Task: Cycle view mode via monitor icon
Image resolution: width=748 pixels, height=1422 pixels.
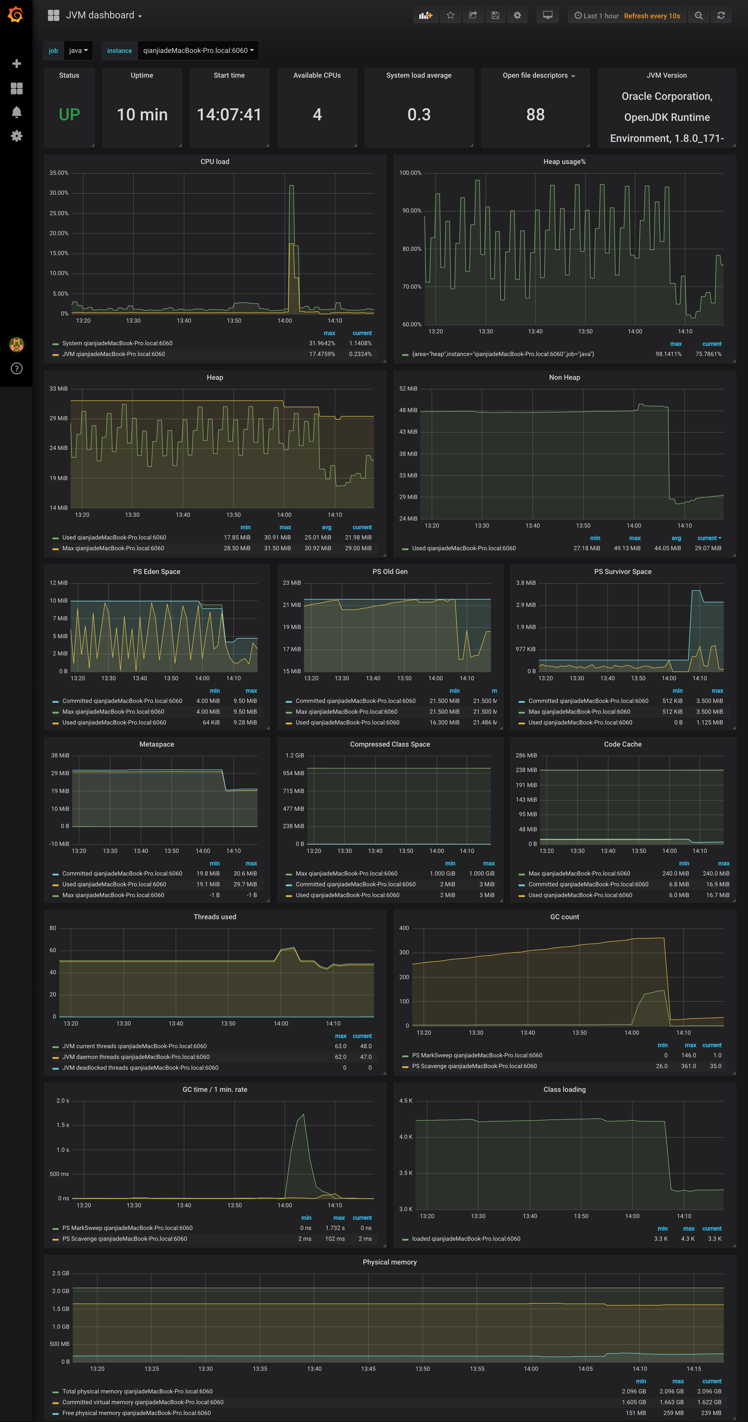Action: tap(547, 15)
